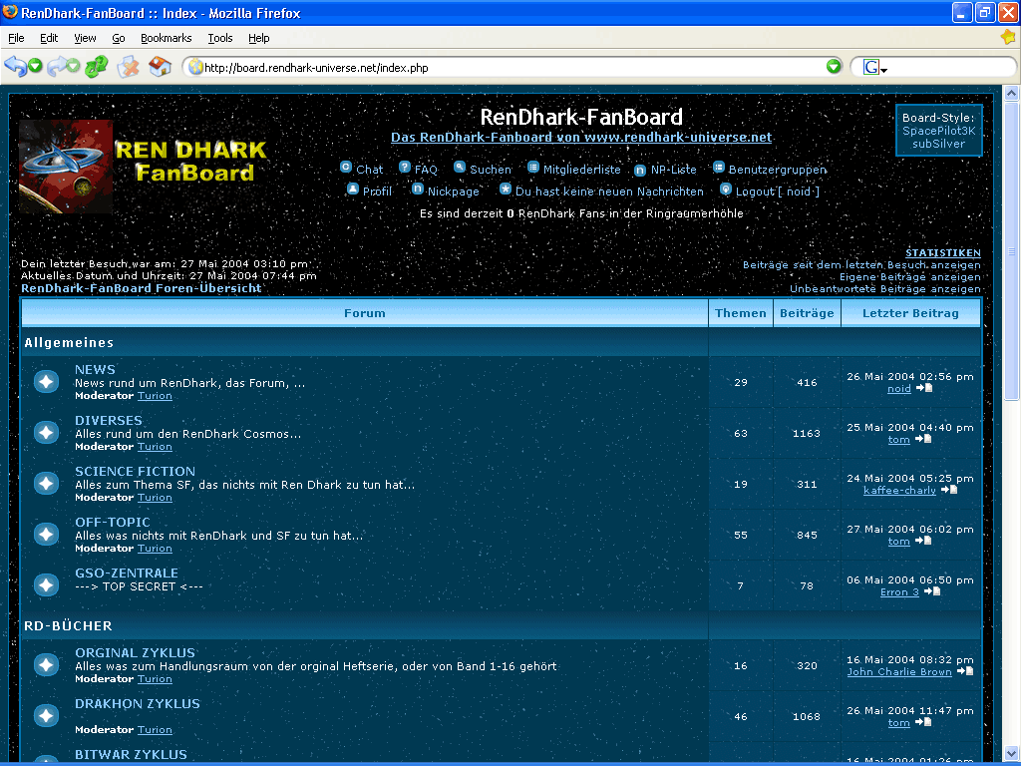This screenshot has height=766, width=1021.
Task: Click the Home icon in the toolbar
Action: 160,67
